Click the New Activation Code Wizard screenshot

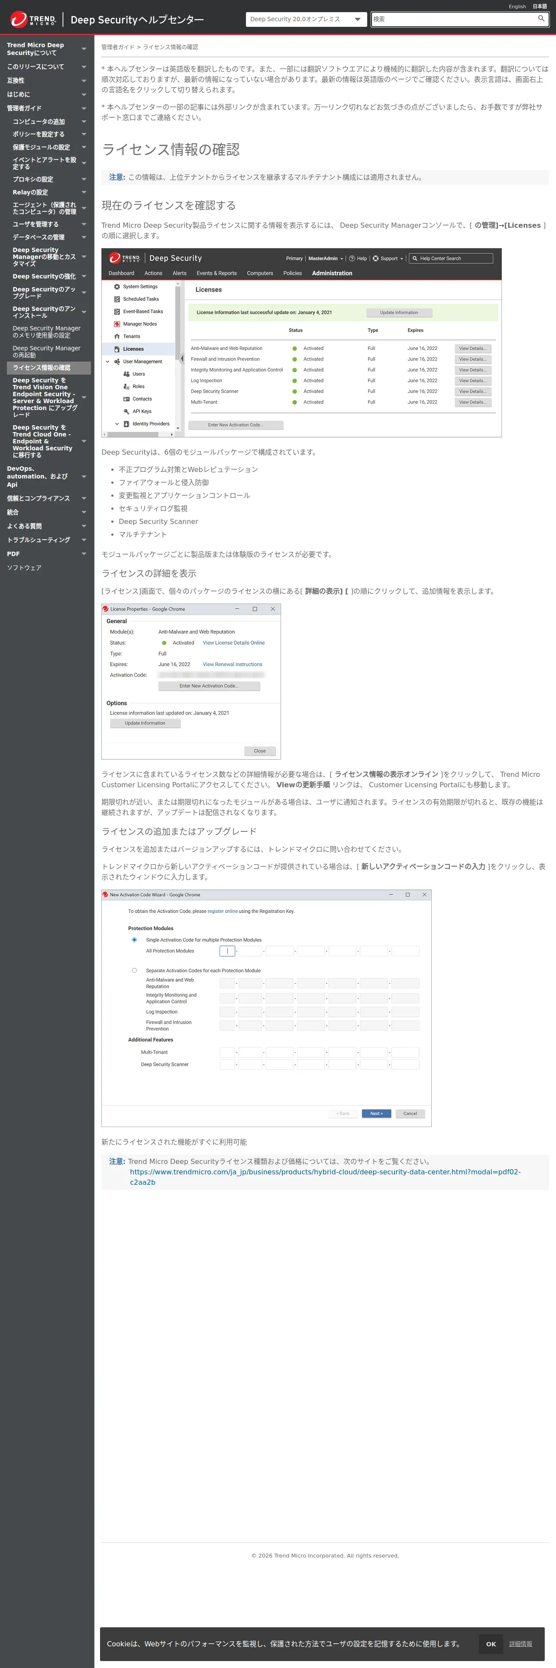click(266, 1008)
